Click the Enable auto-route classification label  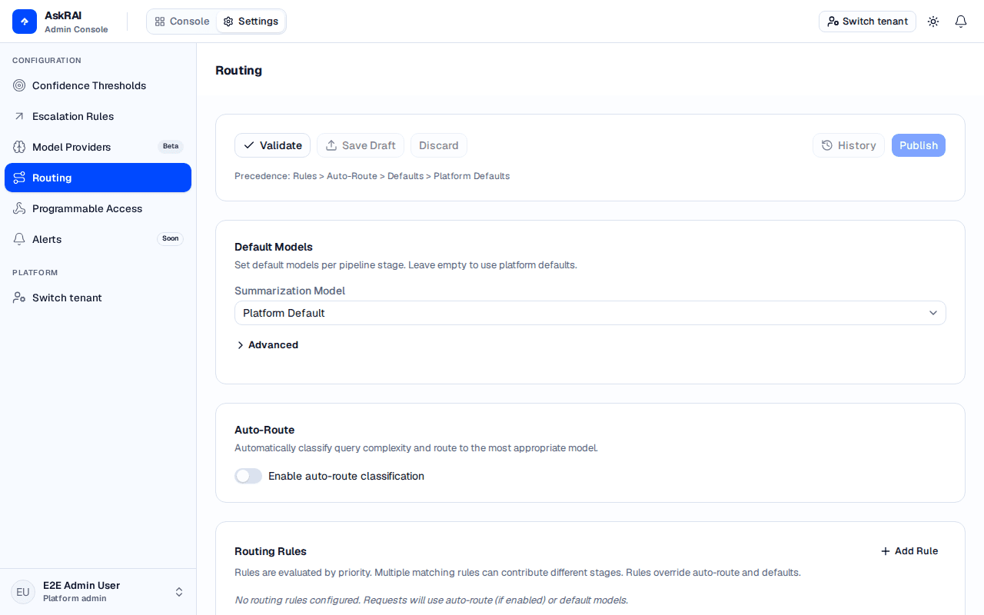(x=346, y=476)
